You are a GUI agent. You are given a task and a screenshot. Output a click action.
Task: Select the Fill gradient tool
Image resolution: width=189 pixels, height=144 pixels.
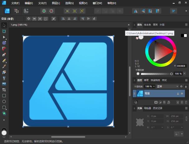[x=4, y=72]
